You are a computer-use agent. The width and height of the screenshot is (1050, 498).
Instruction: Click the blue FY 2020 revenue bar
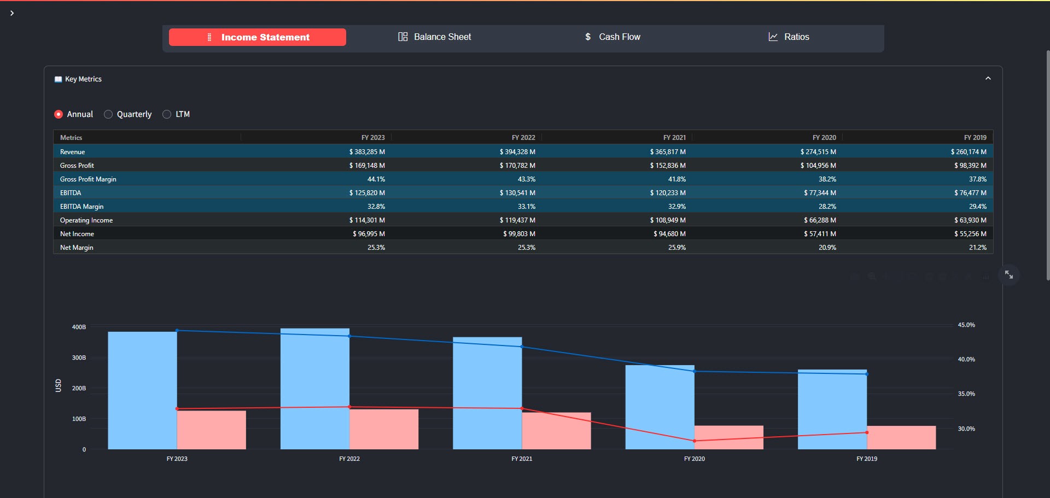click(660, 407)
